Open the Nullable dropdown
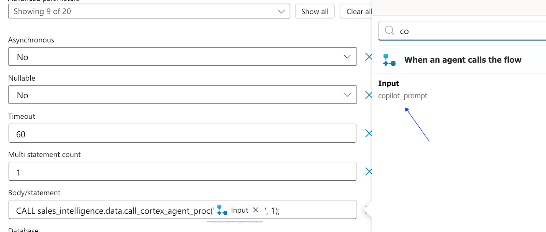The height and width of the screenshot is (232, 546). click(x=183, y=95)
